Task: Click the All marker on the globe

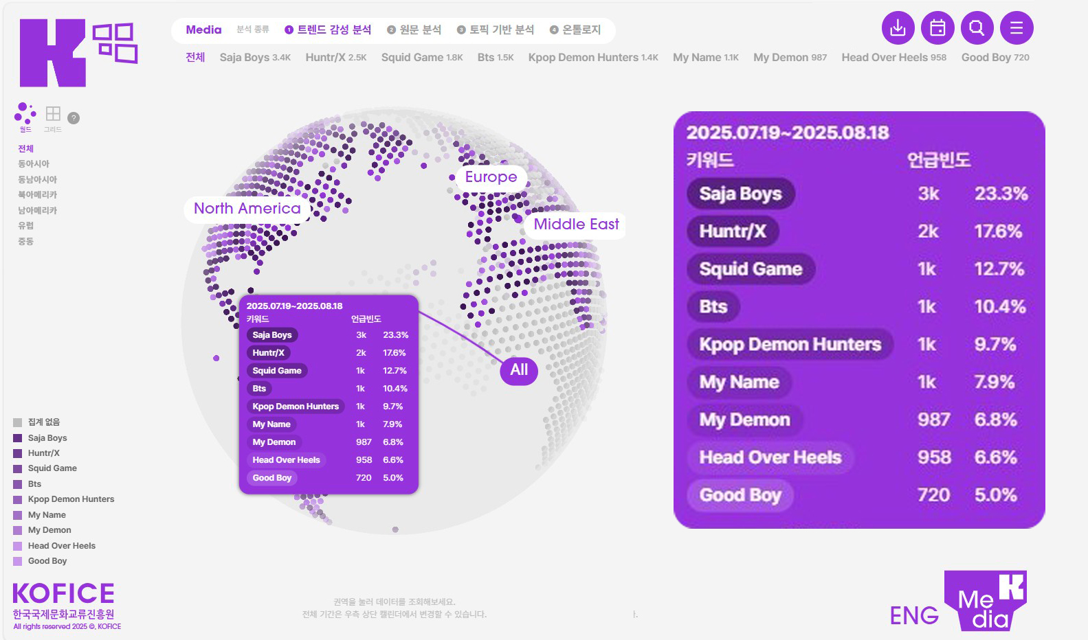Action: (519, 370)
